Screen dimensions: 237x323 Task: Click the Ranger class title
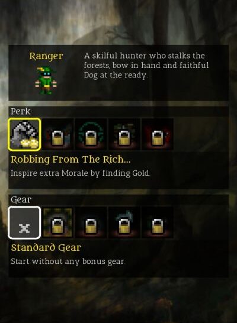[x=46, y=56]
